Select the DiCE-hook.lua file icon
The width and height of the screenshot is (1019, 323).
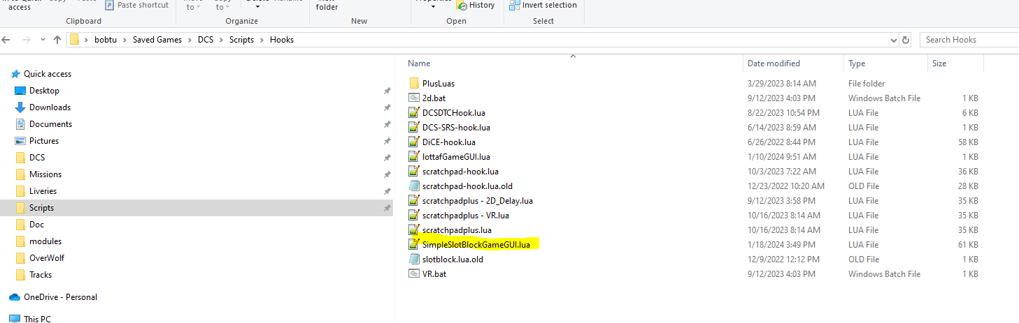[414, 142]
